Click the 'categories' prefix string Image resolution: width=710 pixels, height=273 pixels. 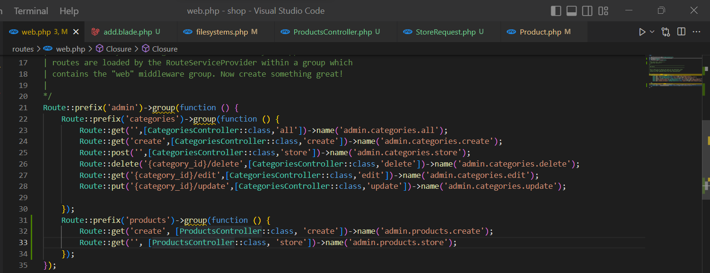pos(152,119)
